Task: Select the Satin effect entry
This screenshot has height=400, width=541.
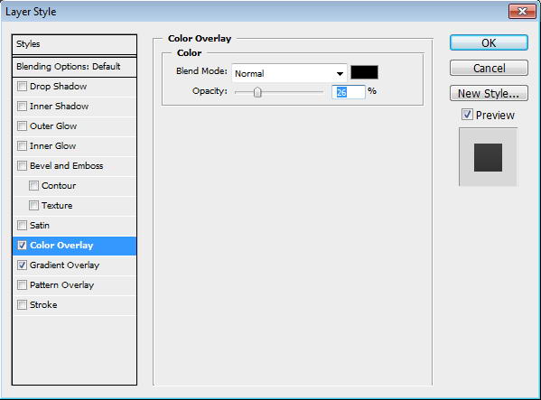Action: coord(75,226)
